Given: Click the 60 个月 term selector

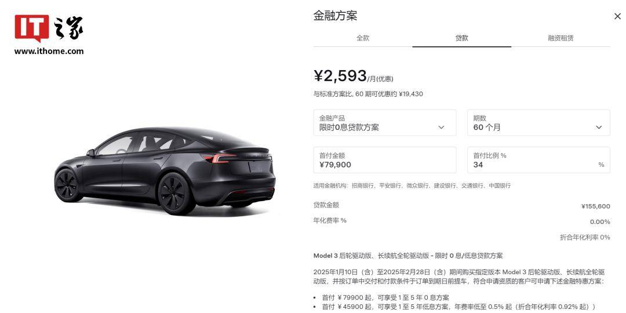Looking at the screenshot, I should 538,122.
